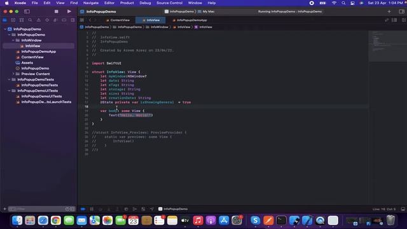Enable code review mode arrows icon
407x229 pixels.
pyautogui.click(x=387, y=20)
